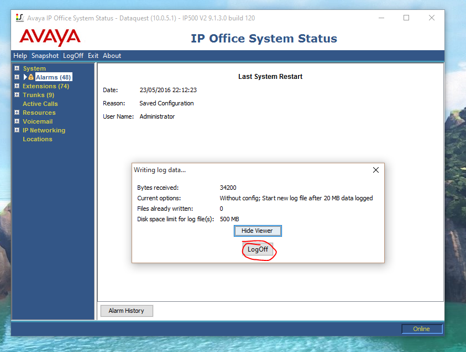The width and height of the screenshot is (466, 352).
Task: Open Locations in the navigation tree
Action: [x=38, y=139]
